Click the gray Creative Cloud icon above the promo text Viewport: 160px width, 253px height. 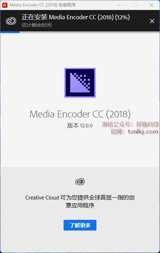tap(80, 182)
